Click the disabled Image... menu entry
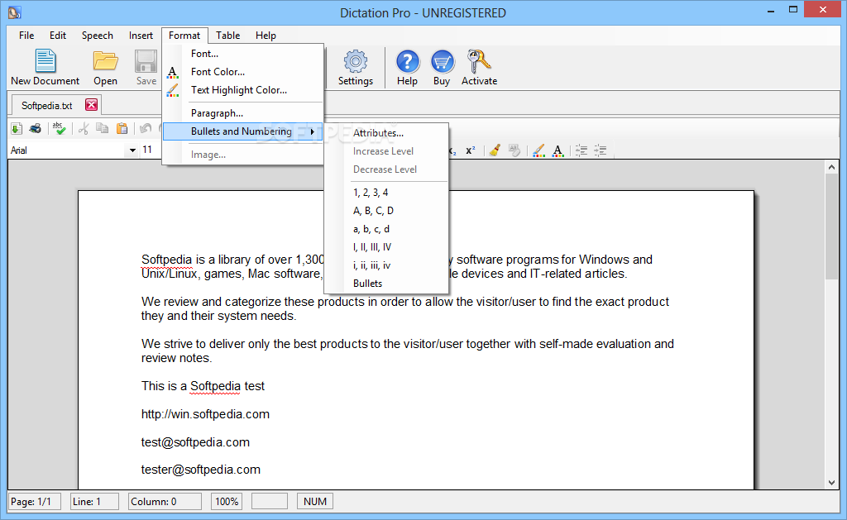Viewport: 847px width, 520px height. pos(242,155)
